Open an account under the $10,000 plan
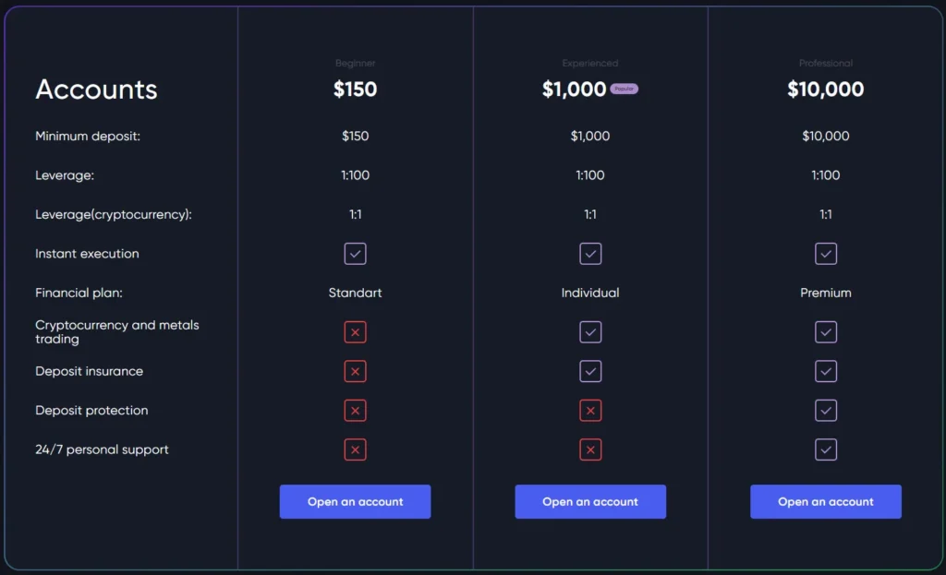The width and height of the screenshot is (946, 575). point(826,502)
